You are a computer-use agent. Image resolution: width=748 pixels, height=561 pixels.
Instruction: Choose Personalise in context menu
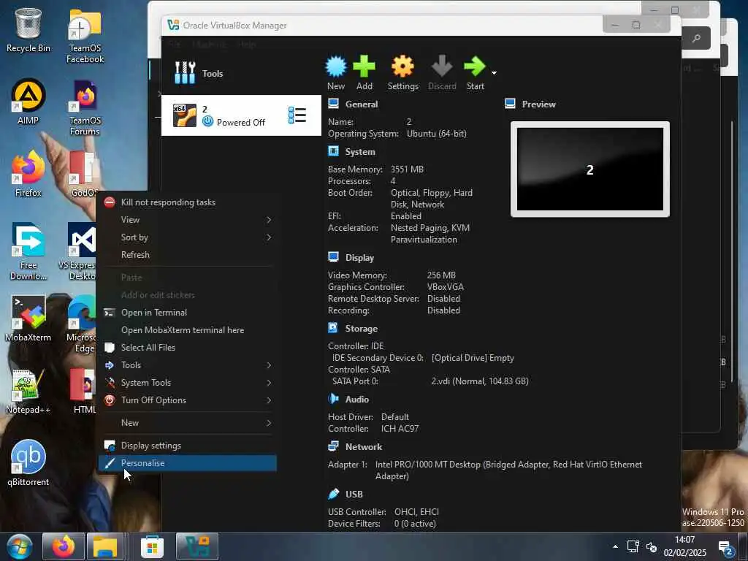pyautogui.click(x=188, y=463)
